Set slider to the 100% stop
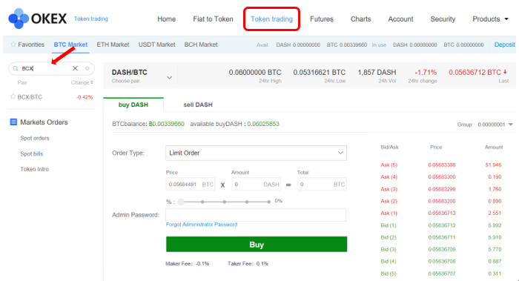Viewport: 519px width, 281px height. click(268, 202)
